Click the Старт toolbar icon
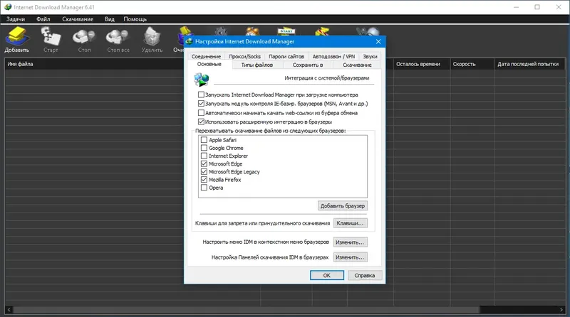Viewport: 570px width, 317px height. [x=51, y=39]
